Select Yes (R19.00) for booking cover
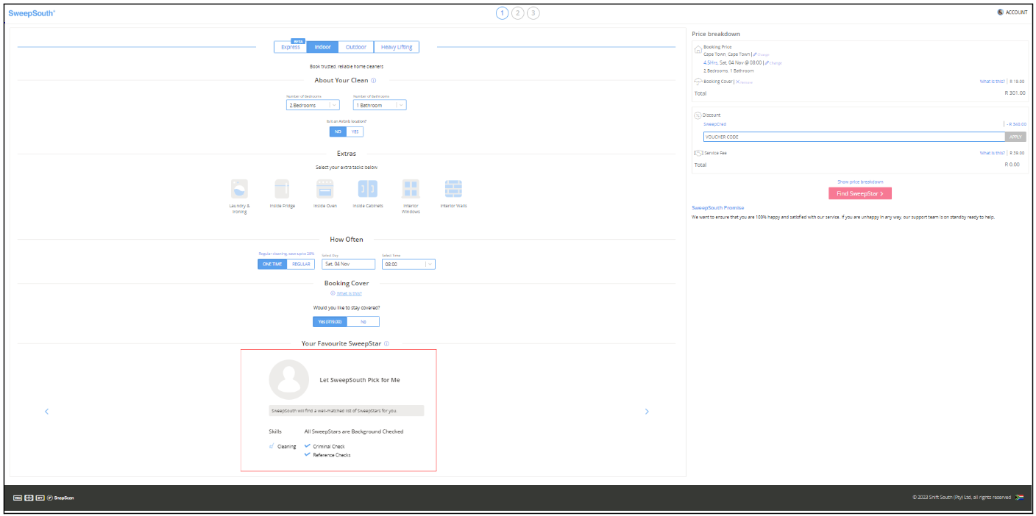Viewport: 1036px width, 516px height. pos(330,321)
